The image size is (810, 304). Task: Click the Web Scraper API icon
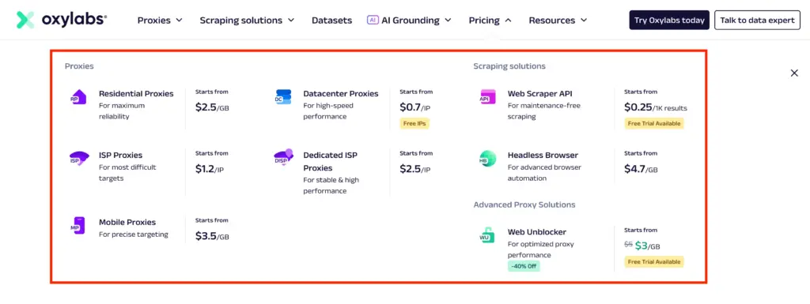coord(487,97)
